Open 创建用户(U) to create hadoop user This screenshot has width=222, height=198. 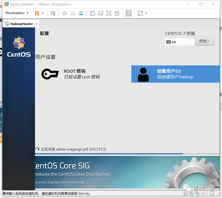point(175,74)
